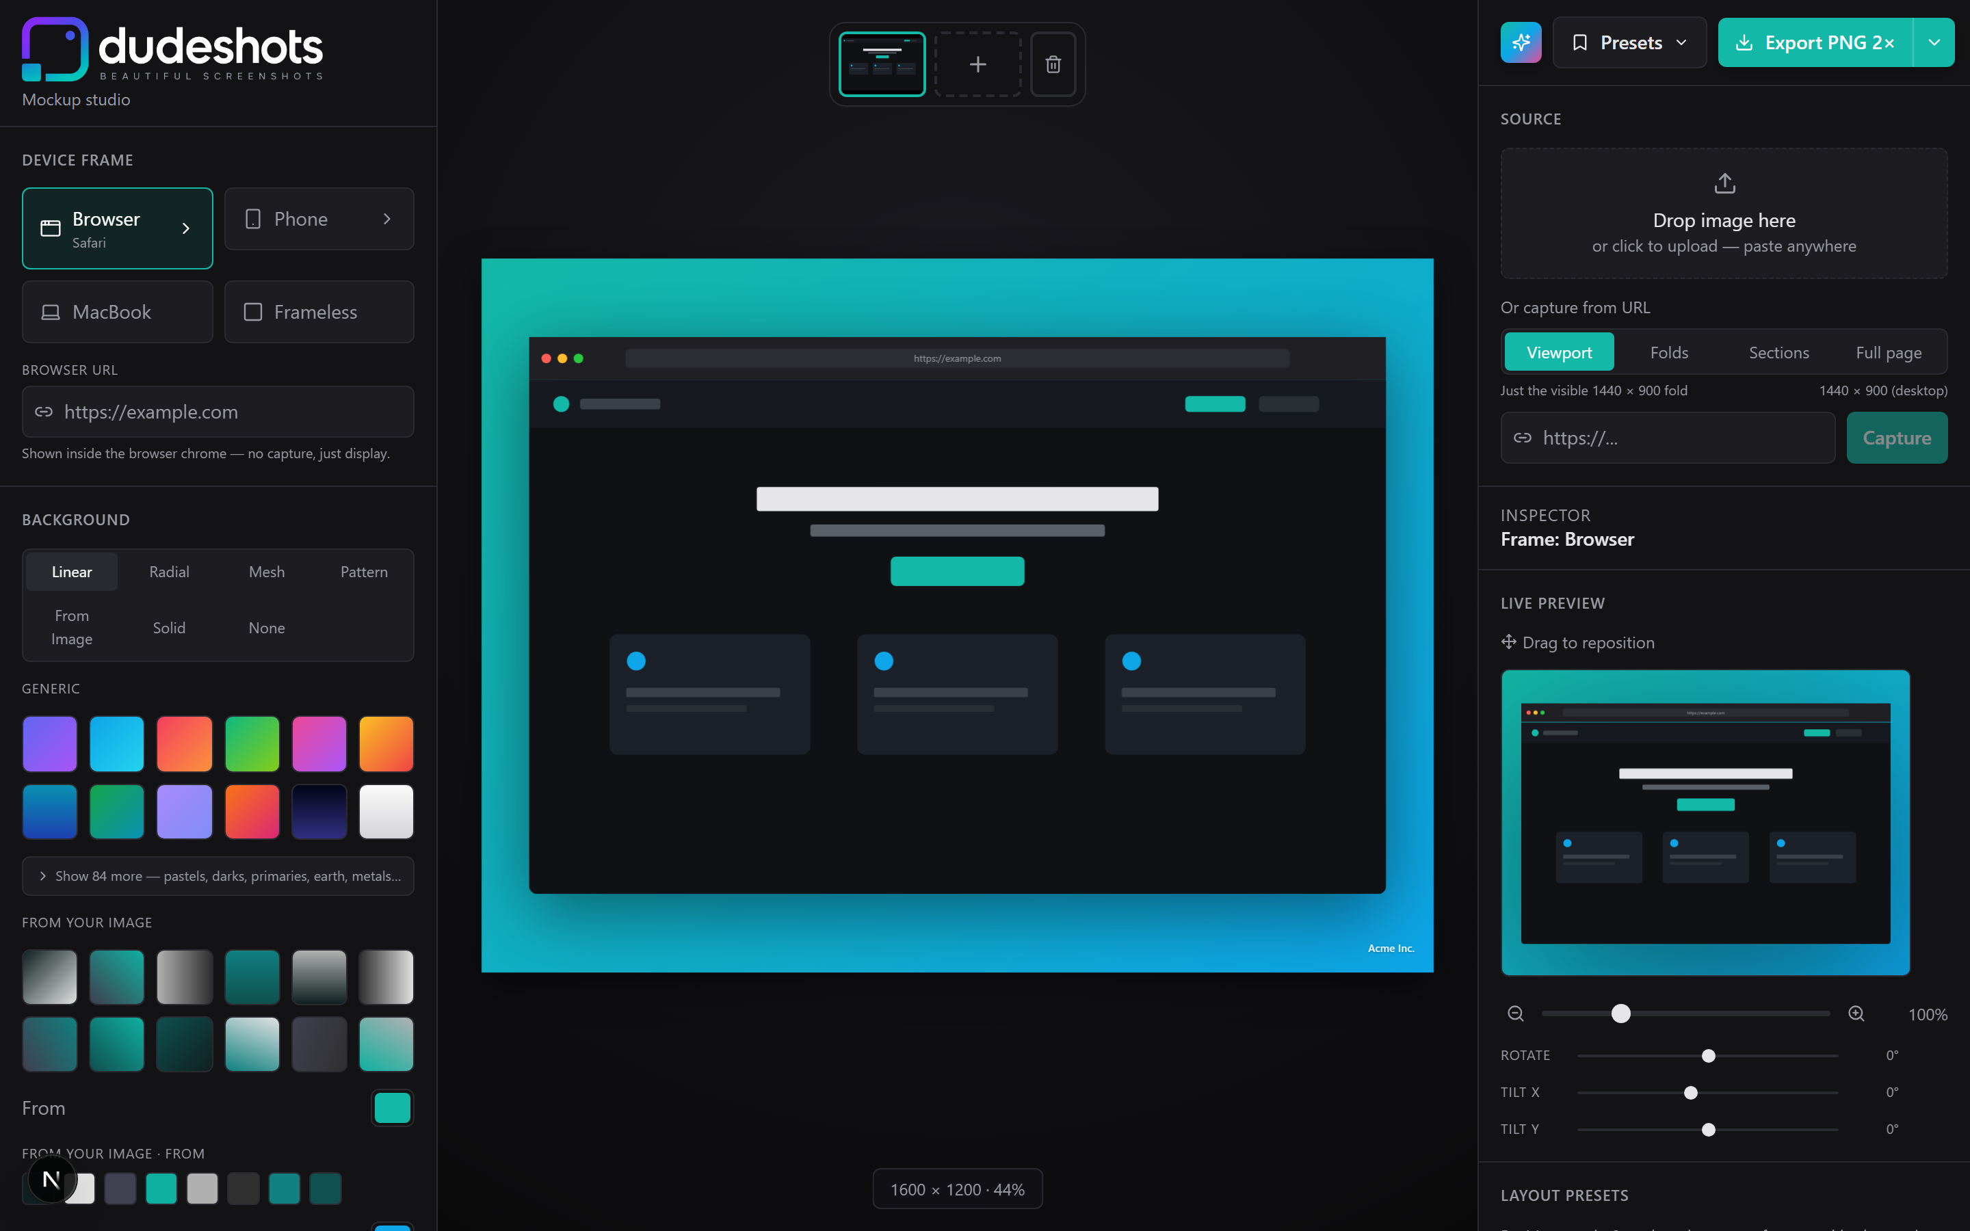Select the Frameless device frame
The image size is (1970, 1231).
(x=319, y=312)
